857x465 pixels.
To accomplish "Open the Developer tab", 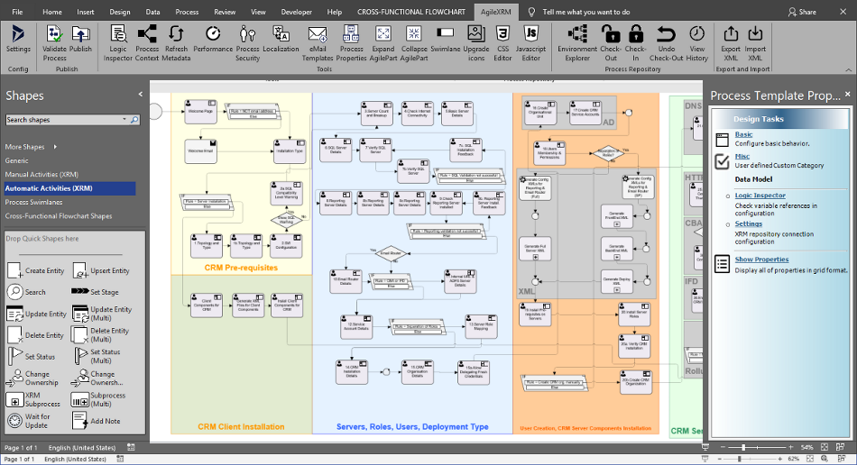I will click(x=296, y=12).
